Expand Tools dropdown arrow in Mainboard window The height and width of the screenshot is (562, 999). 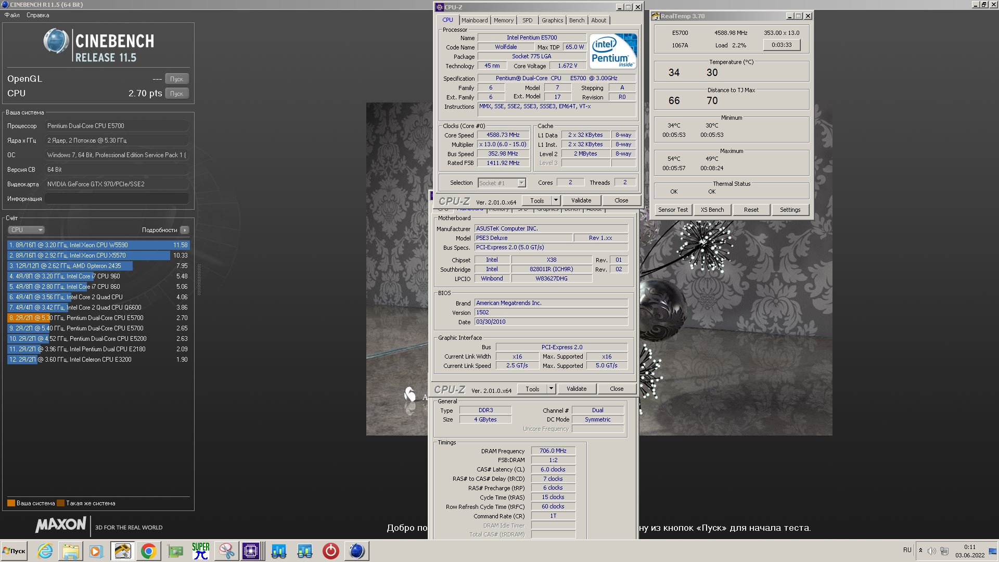551,389
